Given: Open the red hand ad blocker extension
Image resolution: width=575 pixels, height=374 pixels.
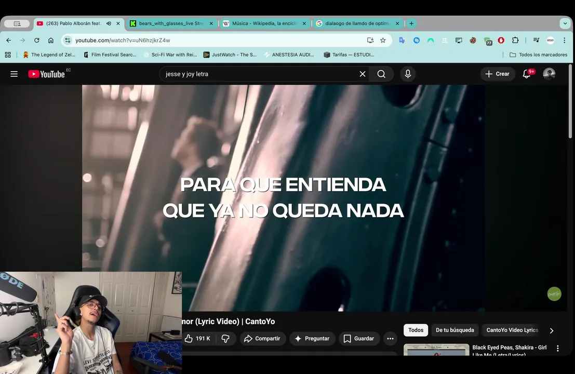Looking at the screenshot, I should (501, 41).
